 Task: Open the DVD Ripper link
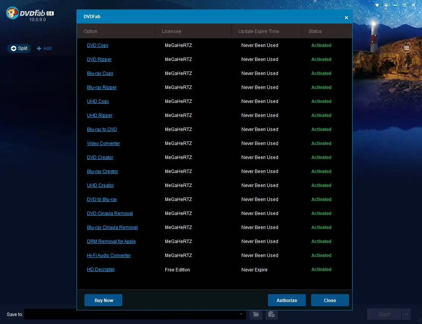point(99,59)
